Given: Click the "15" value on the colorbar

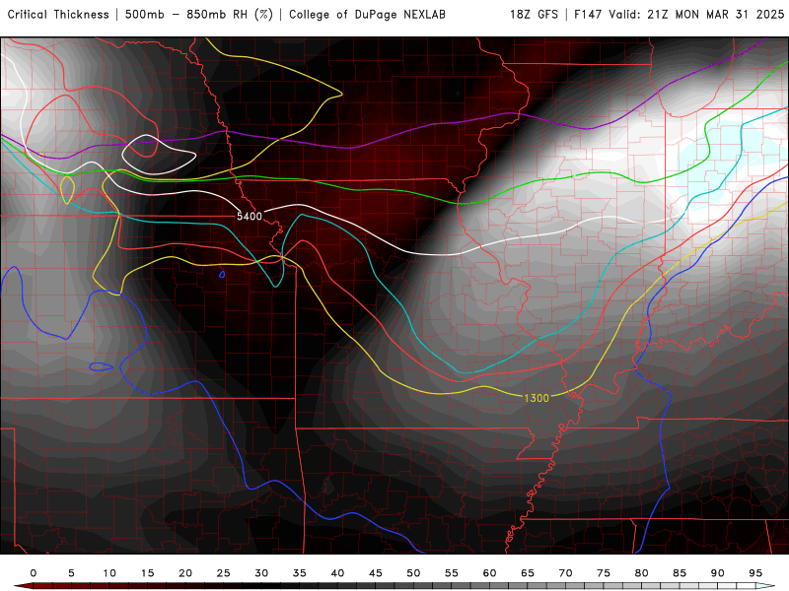Looking at the screenshot, I should pos(147,573).
